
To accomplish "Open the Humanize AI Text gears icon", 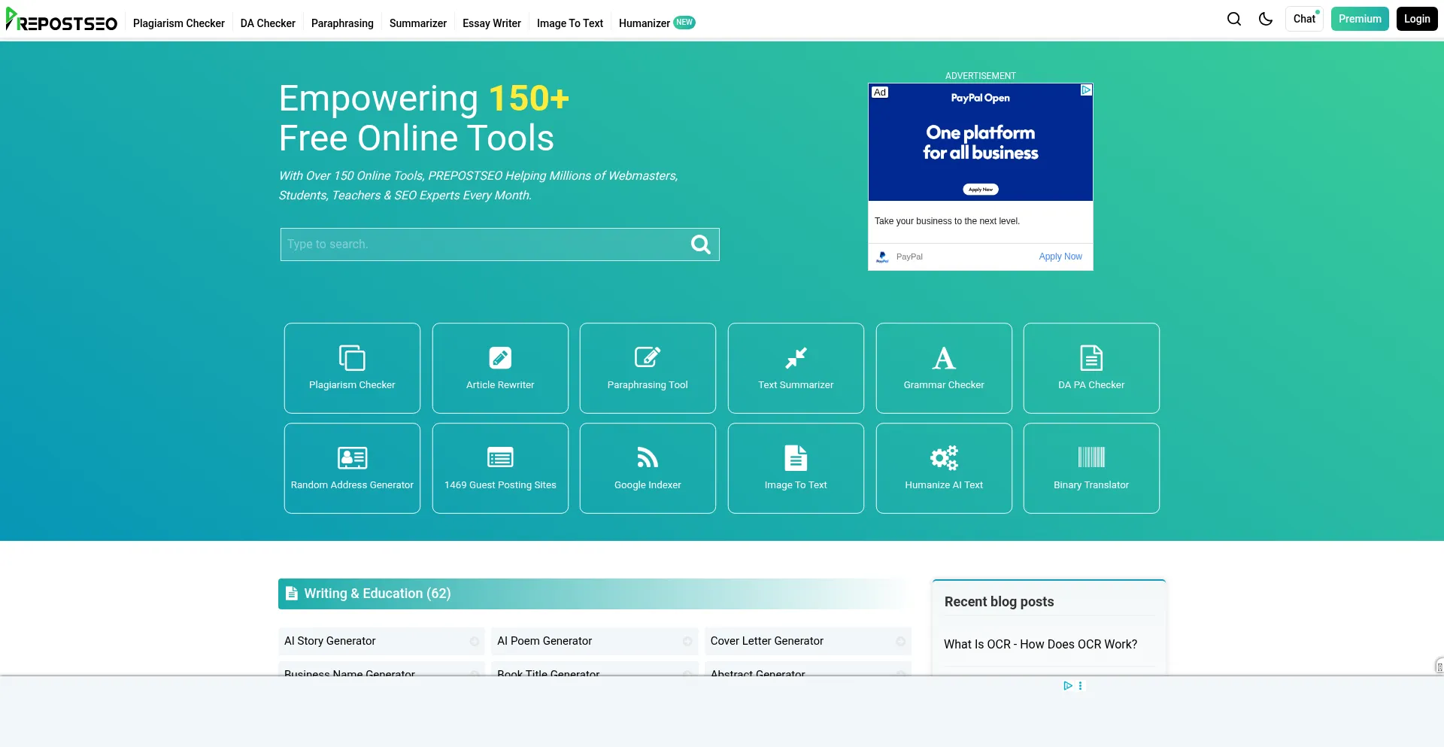I will tap(944, 457).
